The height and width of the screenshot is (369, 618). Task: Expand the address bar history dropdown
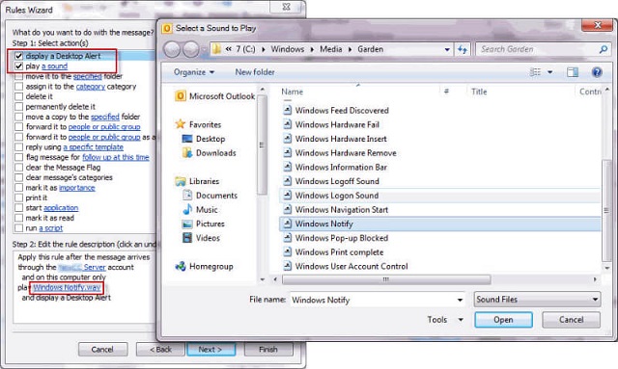447,49
